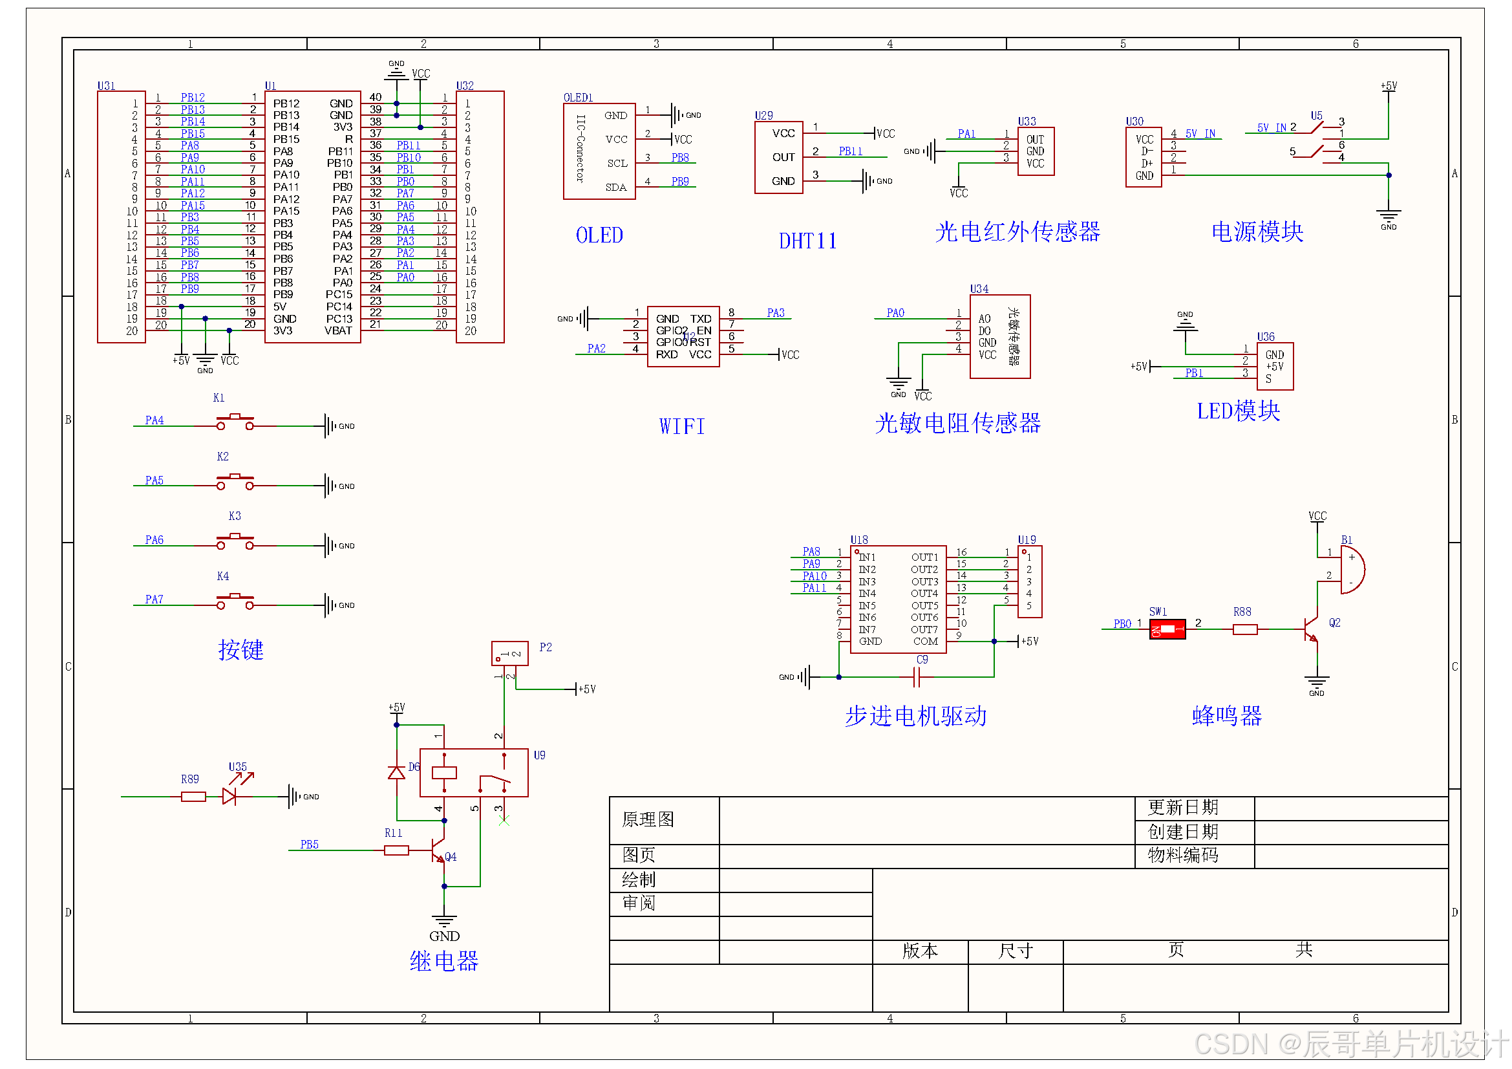Click the U1 microcontroller block

[x=312, y=217]
